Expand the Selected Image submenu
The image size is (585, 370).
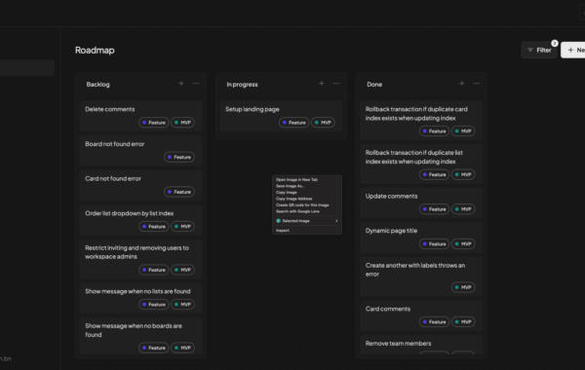(x=307, y=221)
